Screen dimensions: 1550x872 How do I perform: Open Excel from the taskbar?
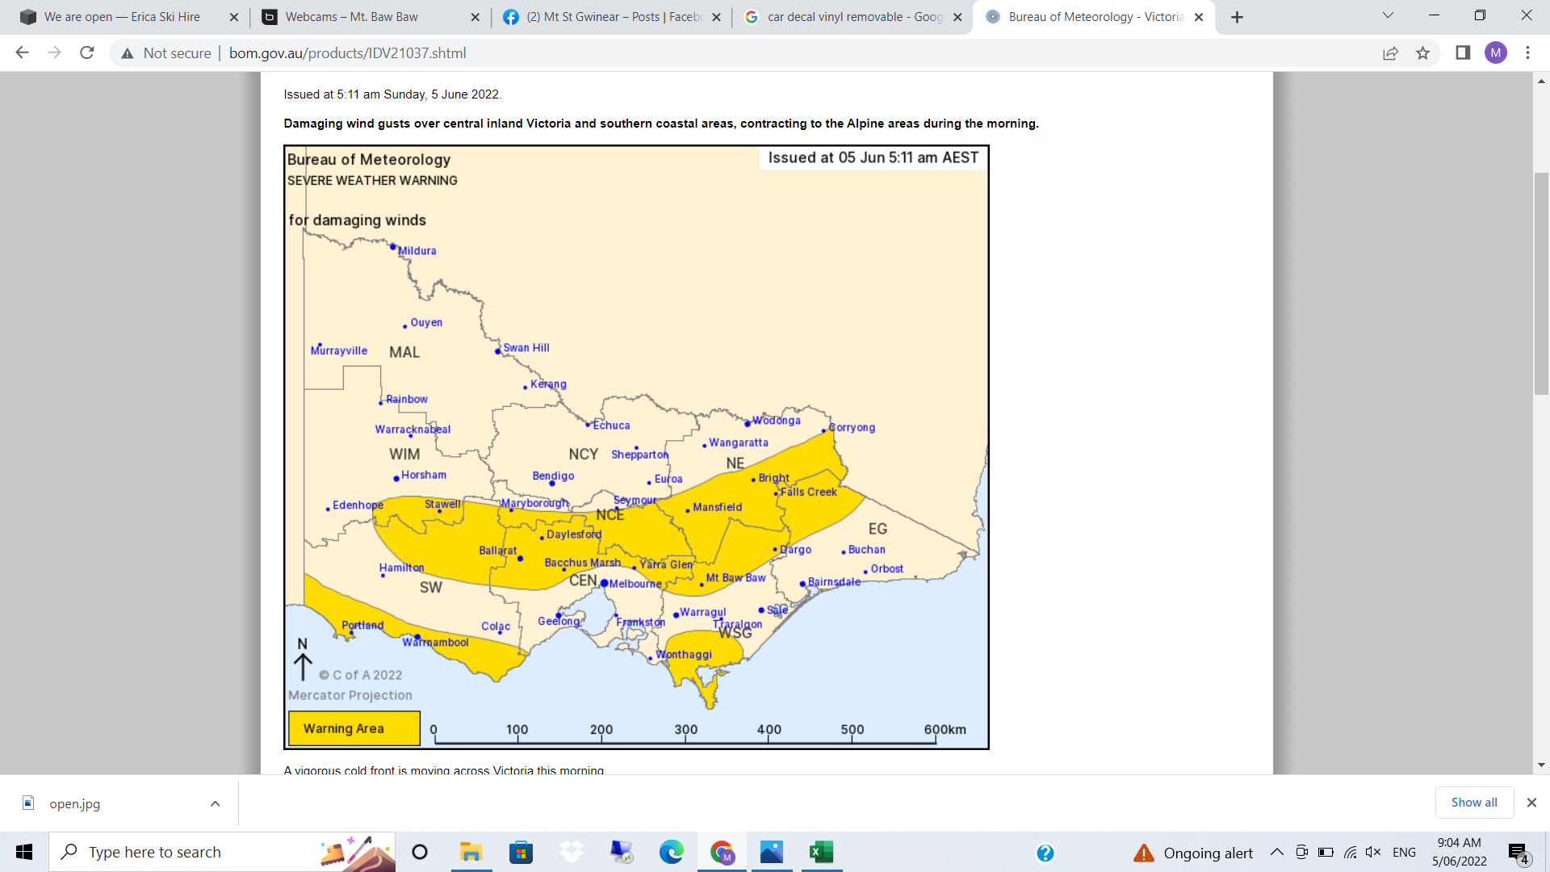click(822, 852)
